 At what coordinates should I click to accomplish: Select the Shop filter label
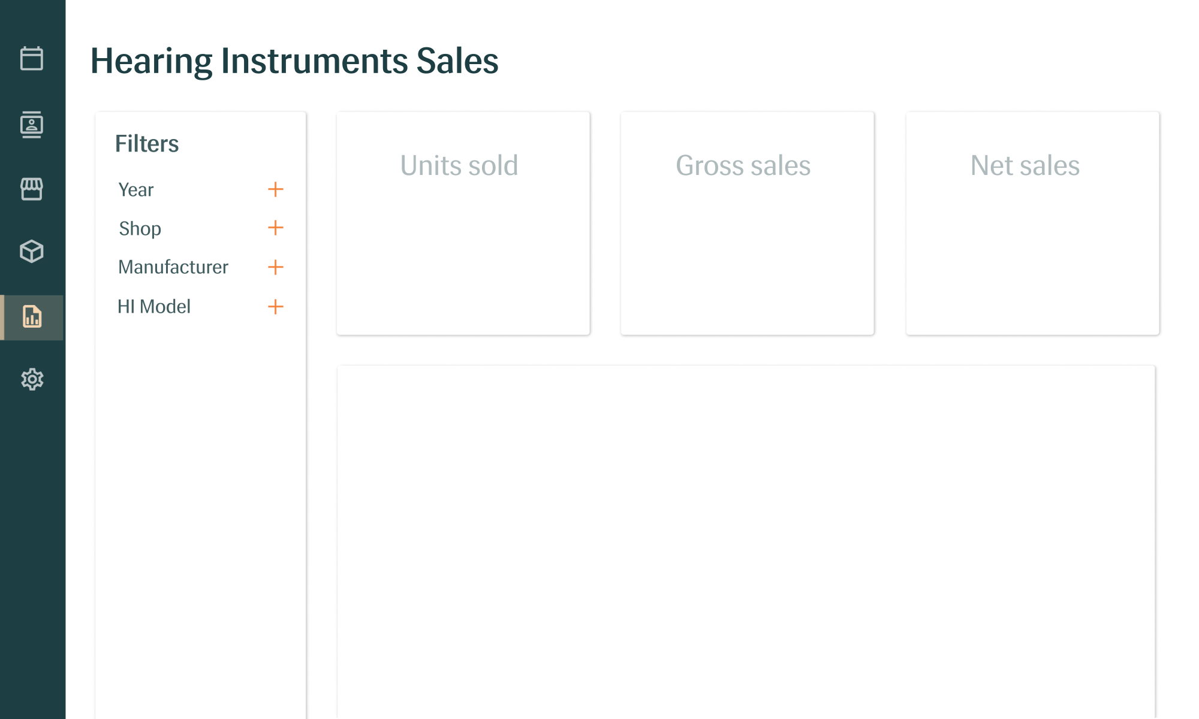(140, 229)
